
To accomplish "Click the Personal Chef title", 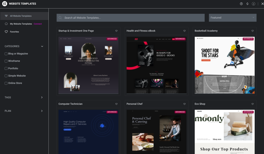I will pos(134,104).
